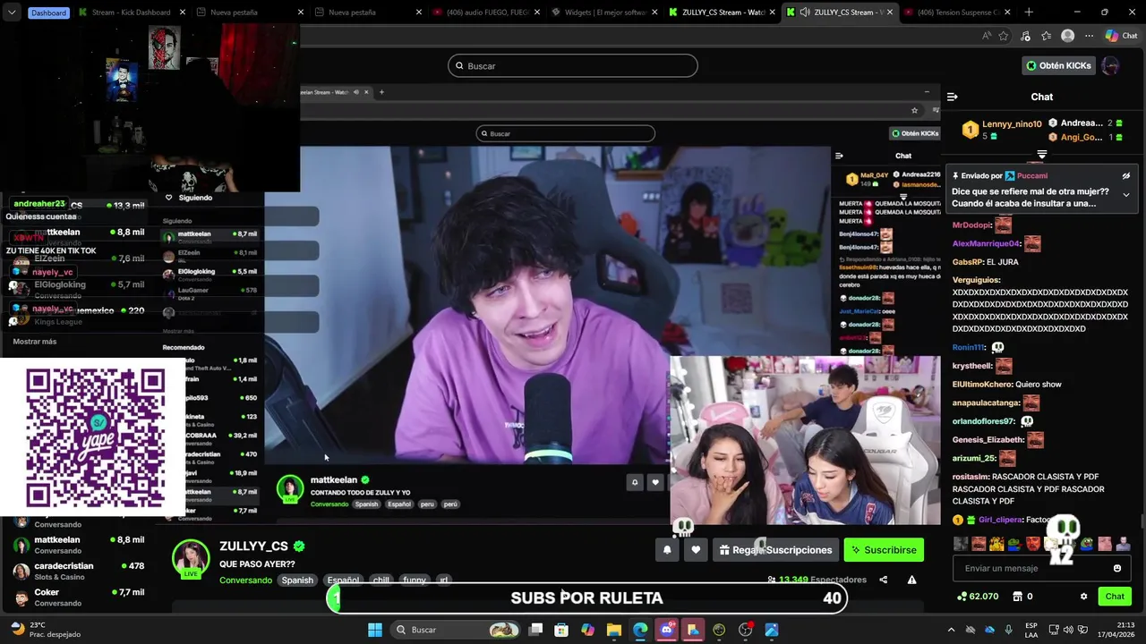Open chat settings gear
Image resolution: width=1146 pixels, height=644 pixels.
coord(1083,597)
